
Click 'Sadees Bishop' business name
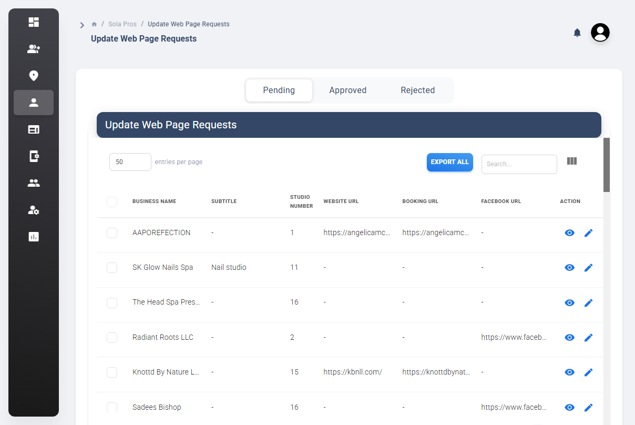click(157, 407)
